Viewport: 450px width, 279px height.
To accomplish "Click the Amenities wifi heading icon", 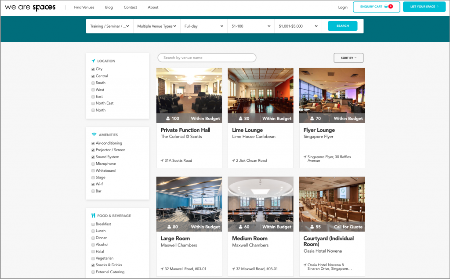I will point(94,134).
